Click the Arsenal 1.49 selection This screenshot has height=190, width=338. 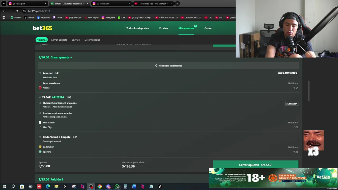[x=51, y=73]
